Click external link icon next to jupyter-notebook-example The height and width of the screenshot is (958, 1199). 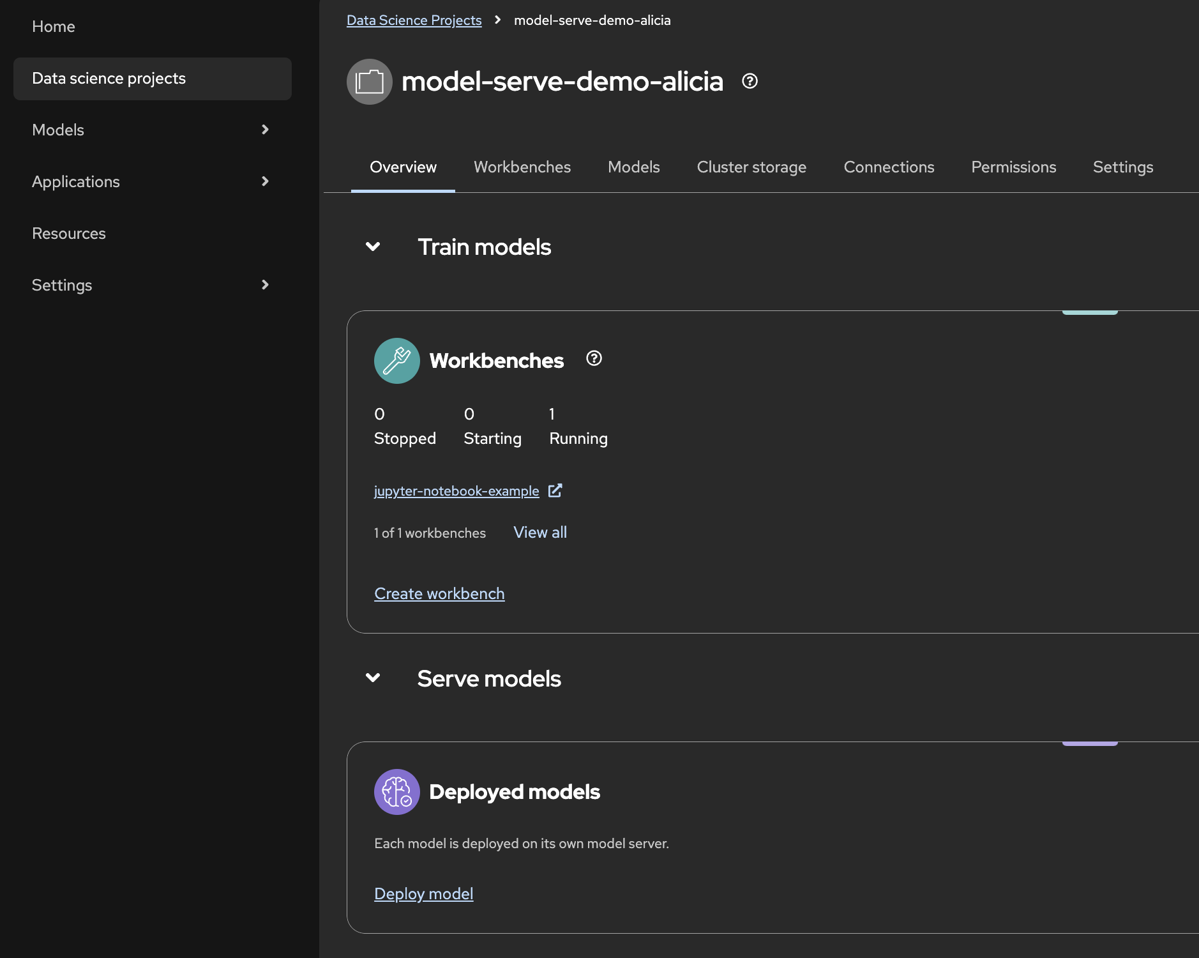point(555,490)
